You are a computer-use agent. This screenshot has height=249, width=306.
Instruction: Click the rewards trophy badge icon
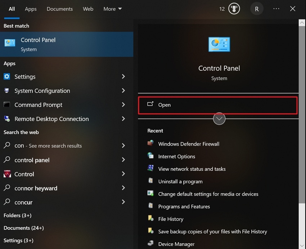(234, 9)
